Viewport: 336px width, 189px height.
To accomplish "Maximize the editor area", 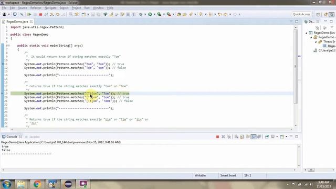I will [297, 22].
